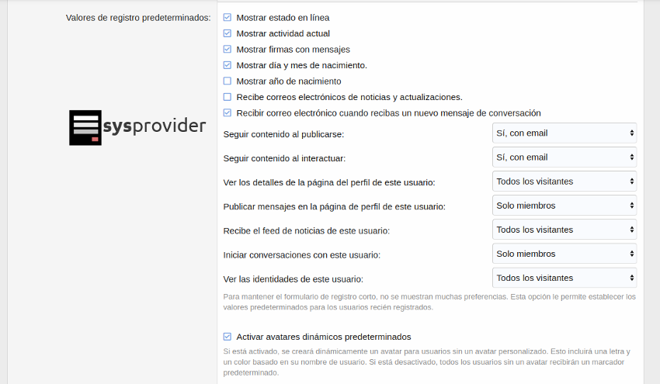Expand Ver los detalles del perfil dropdown
This screenshot has height=384, width=660.
coord(564,182)
